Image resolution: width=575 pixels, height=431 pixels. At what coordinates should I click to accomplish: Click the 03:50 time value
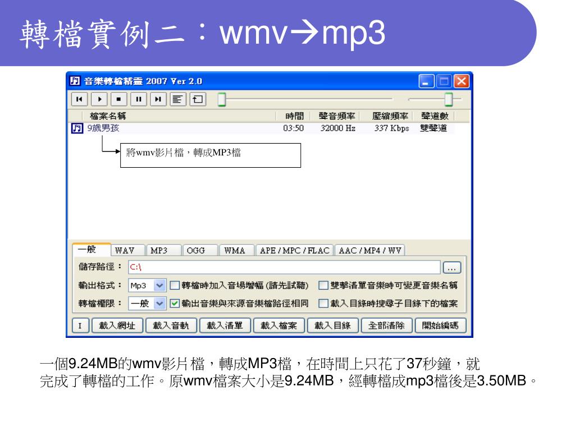pos(293,129)
